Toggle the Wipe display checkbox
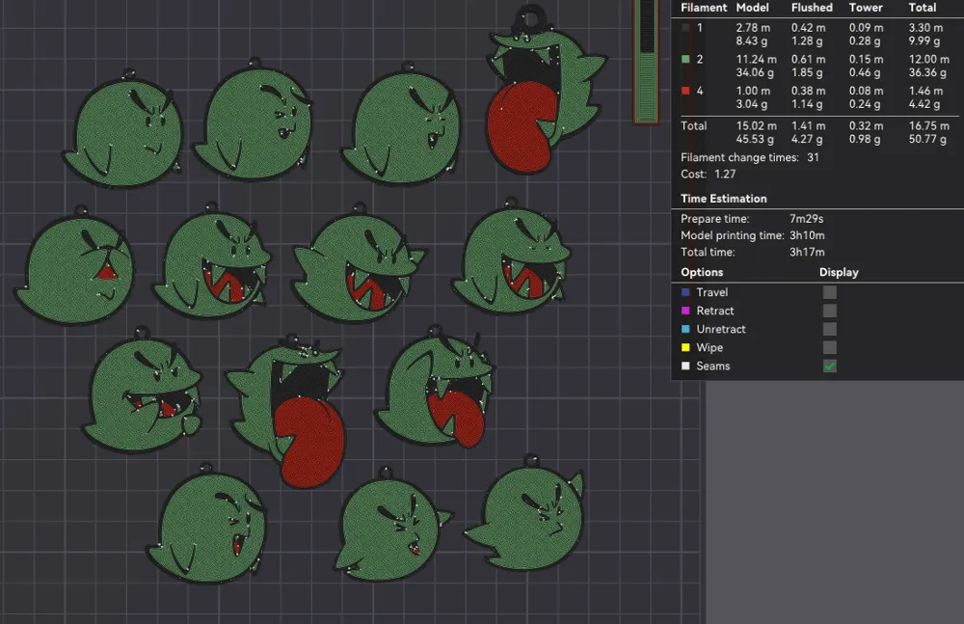 pos(829,348)
